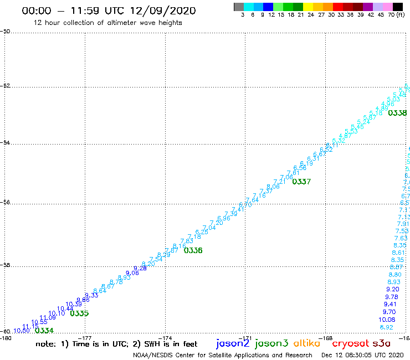The image size is (410, 360).
Task: Click right-track value '8.61'
Action: click(x=398, y=253)
